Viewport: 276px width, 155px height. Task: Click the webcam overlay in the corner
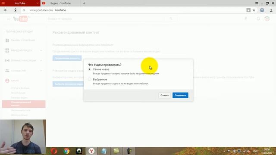(x=23, y=137)
